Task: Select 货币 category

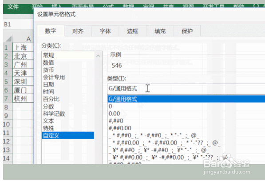Action: (68, 70)
